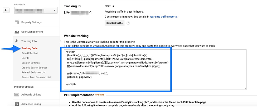Collapse the Tracking Info section label

click(29, 41)
